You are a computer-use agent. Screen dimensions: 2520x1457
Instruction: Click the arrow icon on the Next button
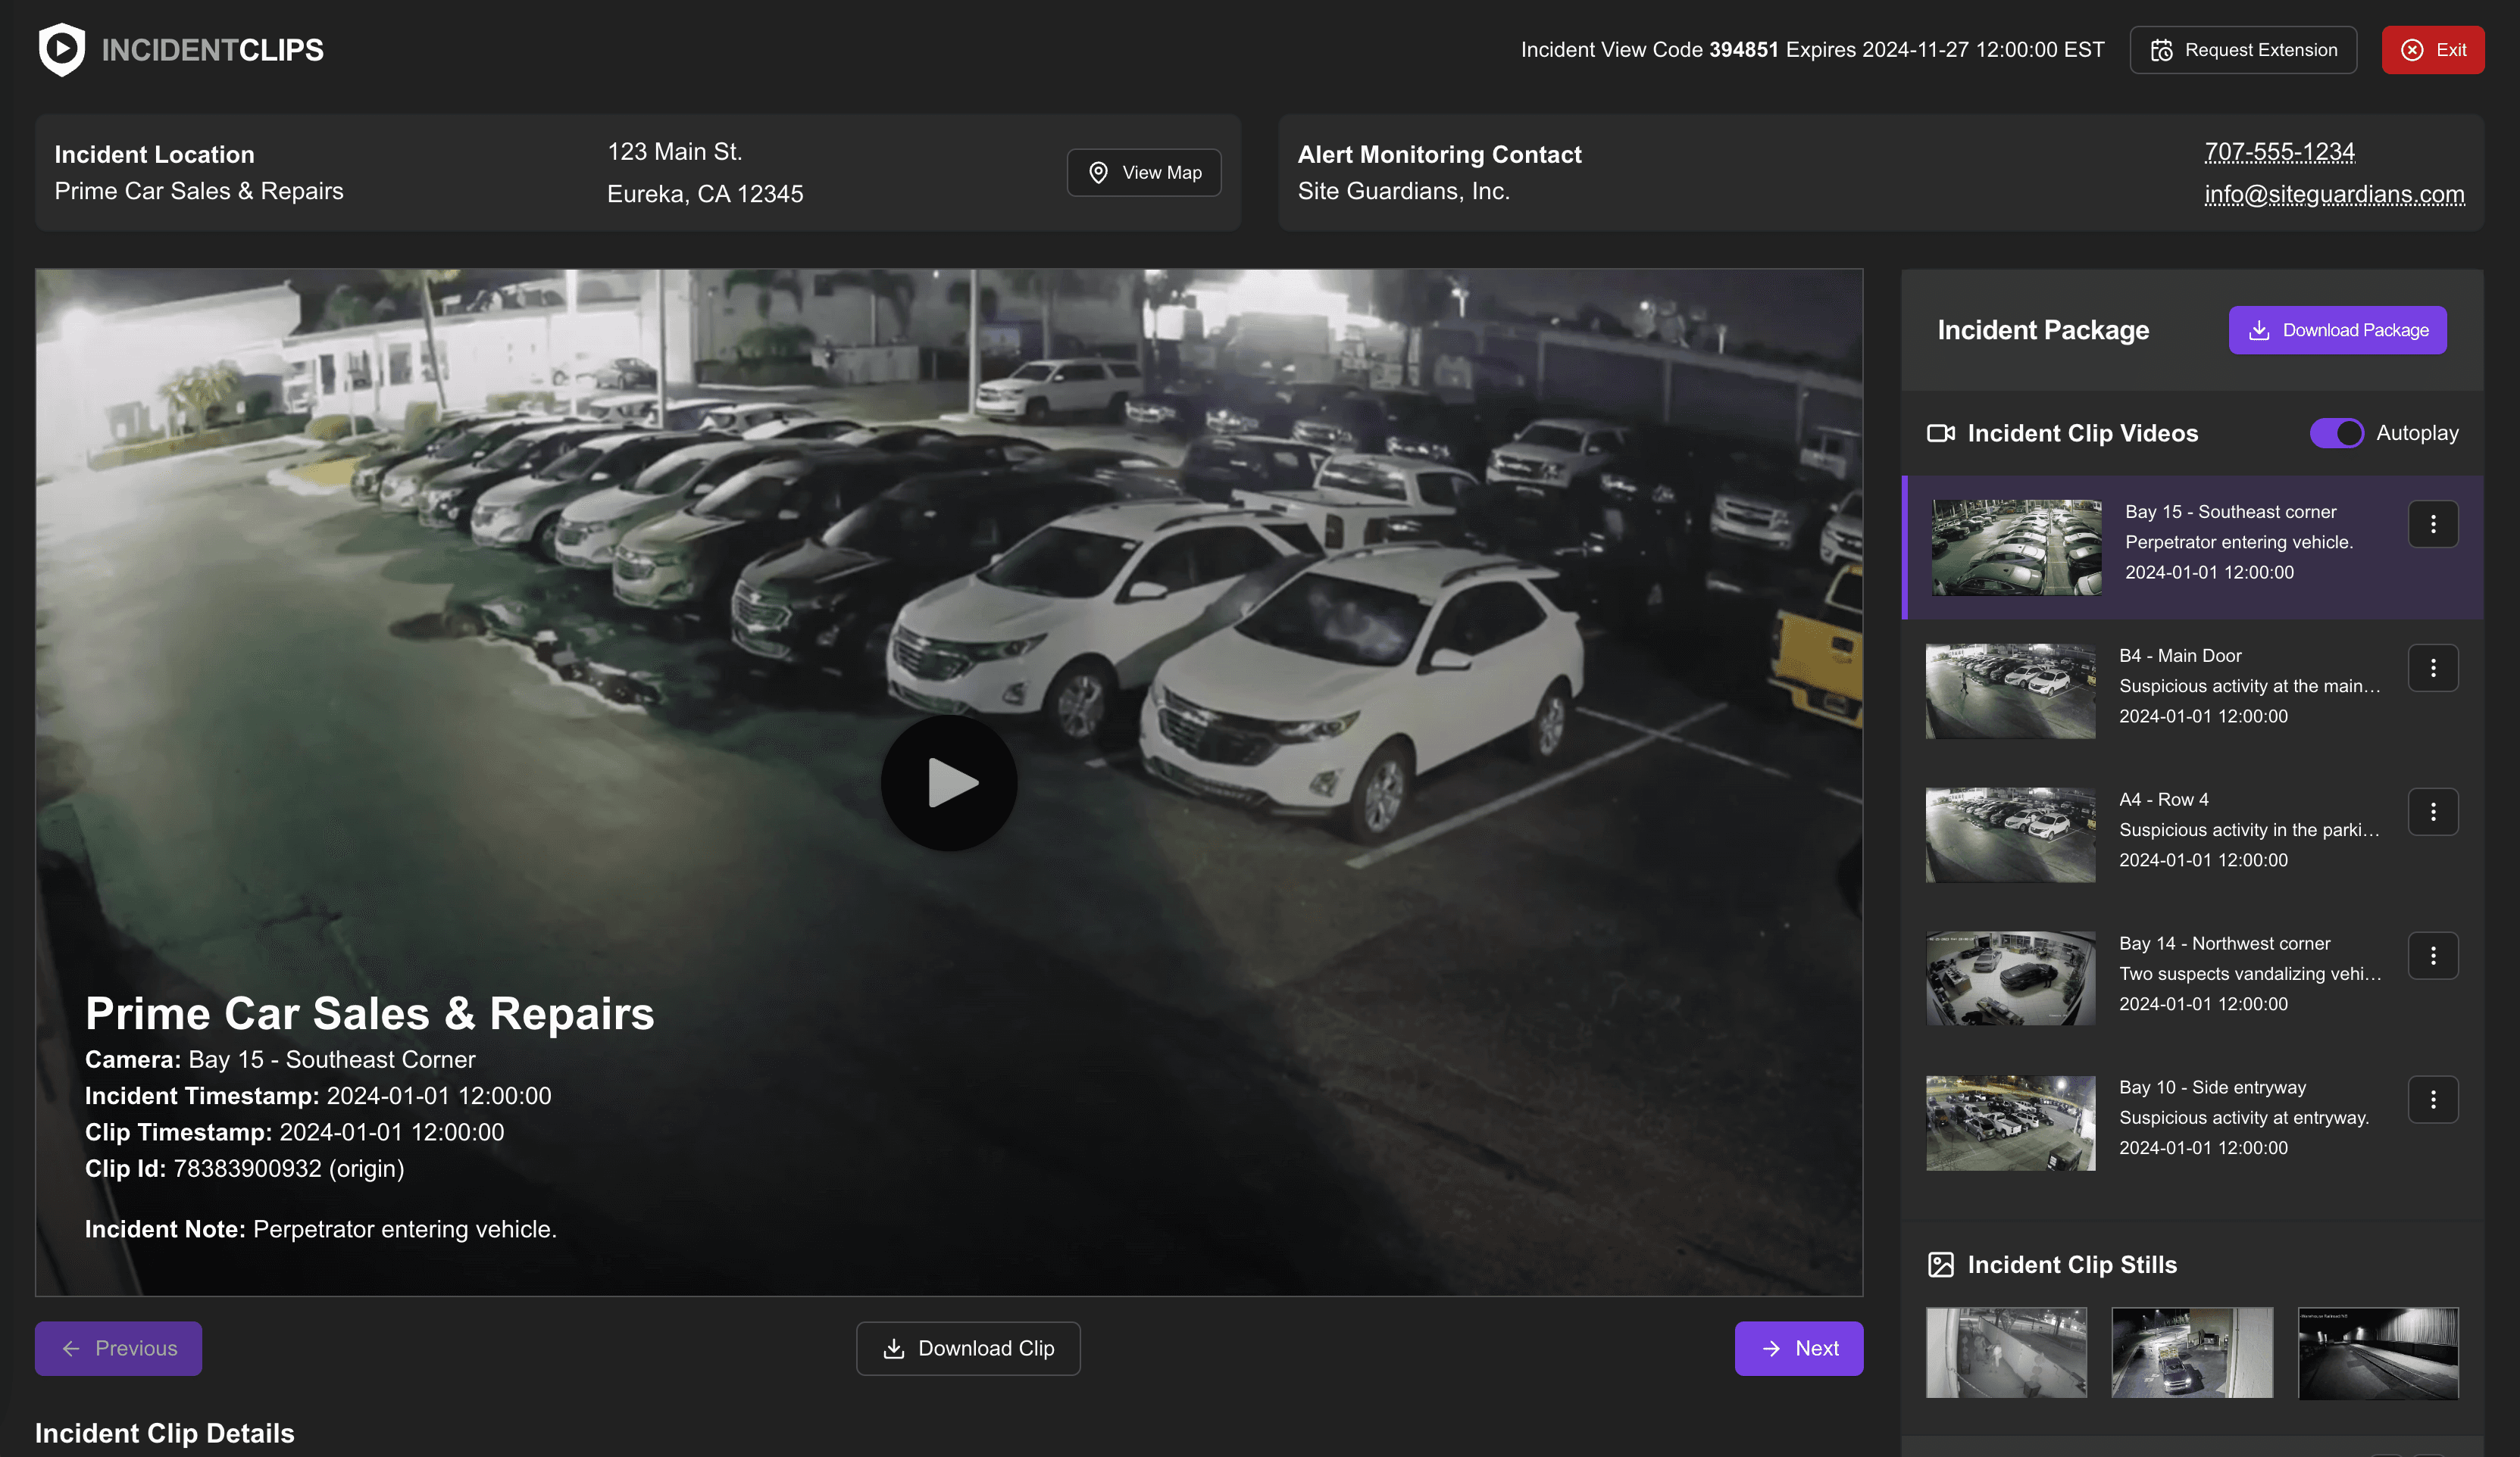[x=1771, y=1348]
